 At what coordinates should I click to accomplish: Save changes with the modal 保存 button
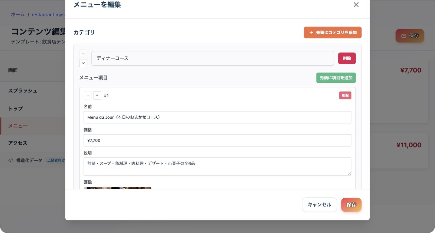coord(351,204)
